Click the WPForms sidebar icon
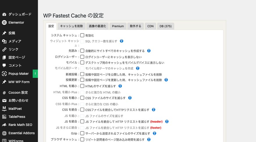The image size is (256, 142). pos(4,140)
